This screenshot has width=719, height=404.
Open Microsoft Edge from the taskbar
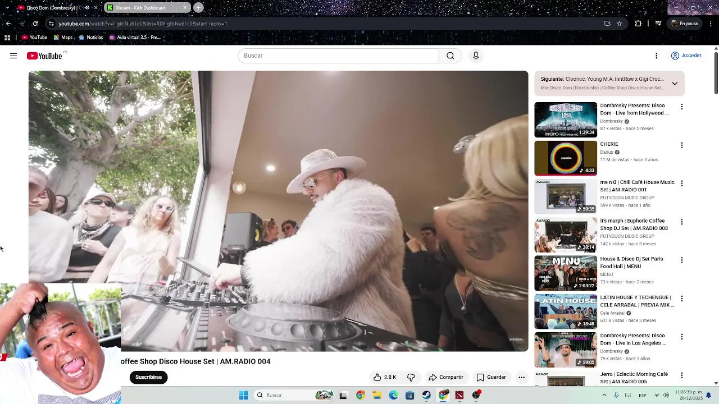pyautogui.click(x=393, y=395)
